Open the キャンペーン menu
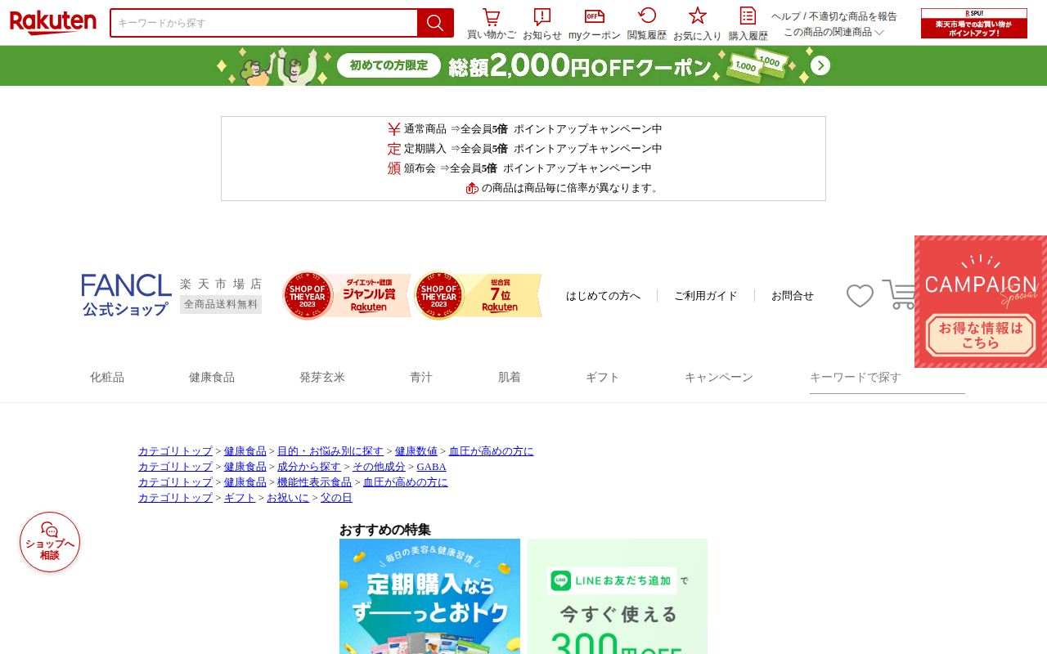The image size is (1047, 654). point(719,378)
